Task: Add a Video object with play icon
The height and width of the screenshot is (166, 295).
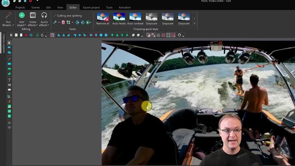Action: (9, 116)
